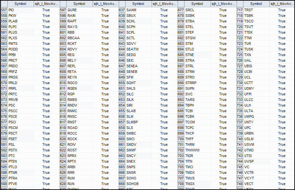Click the True value in the RAIN row

105,16
